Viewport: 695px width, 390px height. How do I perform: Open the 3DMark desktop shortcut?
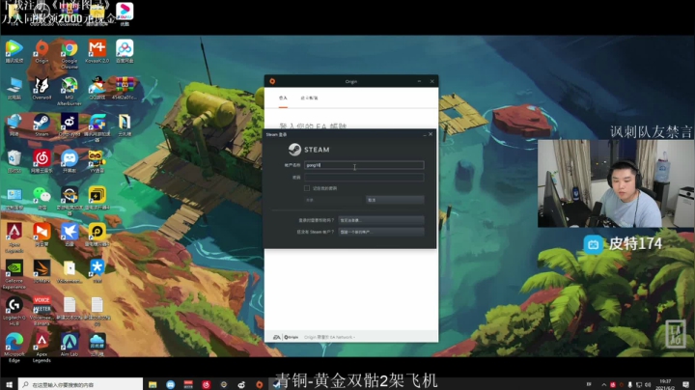[x=42, y=271]
